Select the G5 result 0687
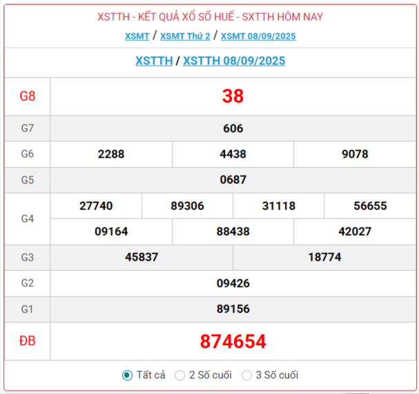This screenshot has width=419, height=394. pos(233,180)
